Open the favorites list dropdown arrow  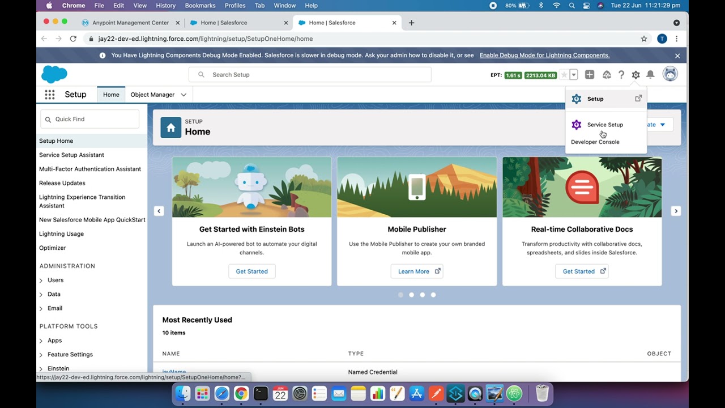tap(574, 75)
